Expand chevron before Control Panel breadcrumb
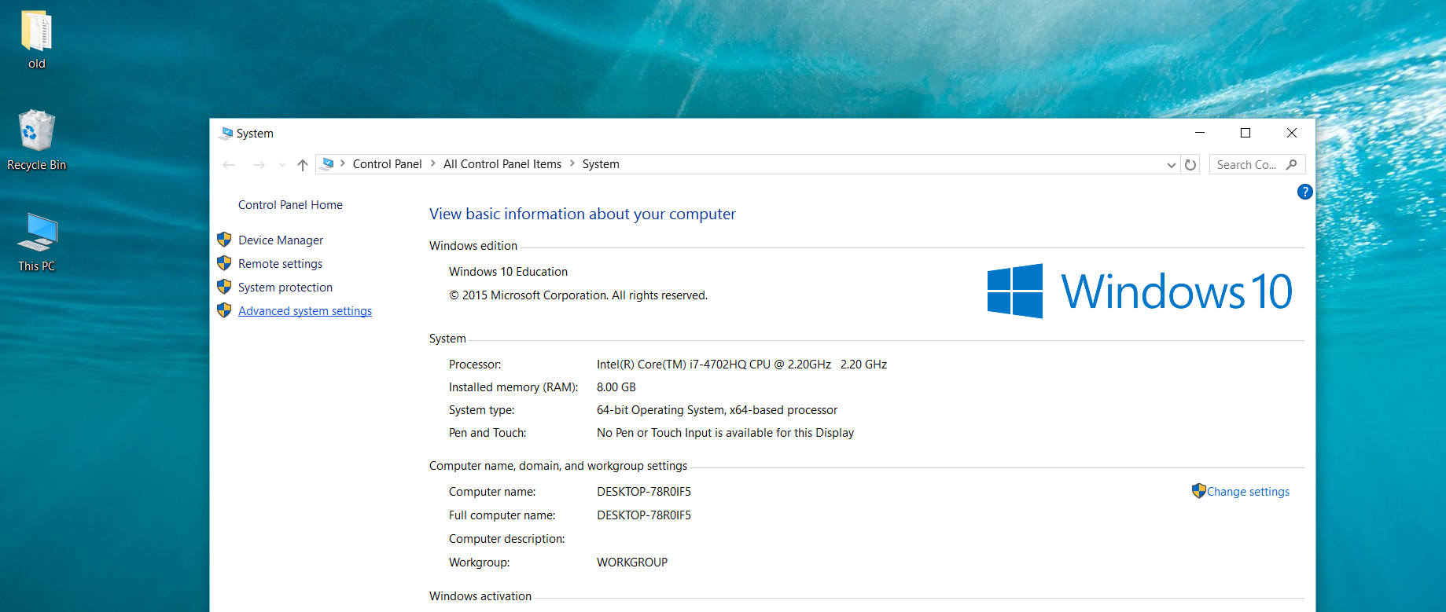 click(x=343, y=164)
